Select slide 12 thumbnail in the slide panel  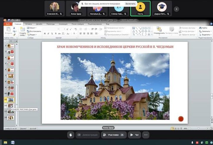[x=11, y=106]
